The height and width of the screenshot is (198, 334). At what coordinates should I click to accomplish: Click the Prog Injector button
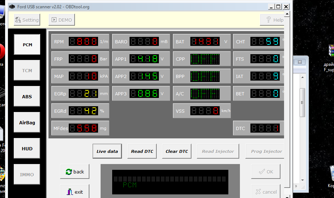(265, 151)
